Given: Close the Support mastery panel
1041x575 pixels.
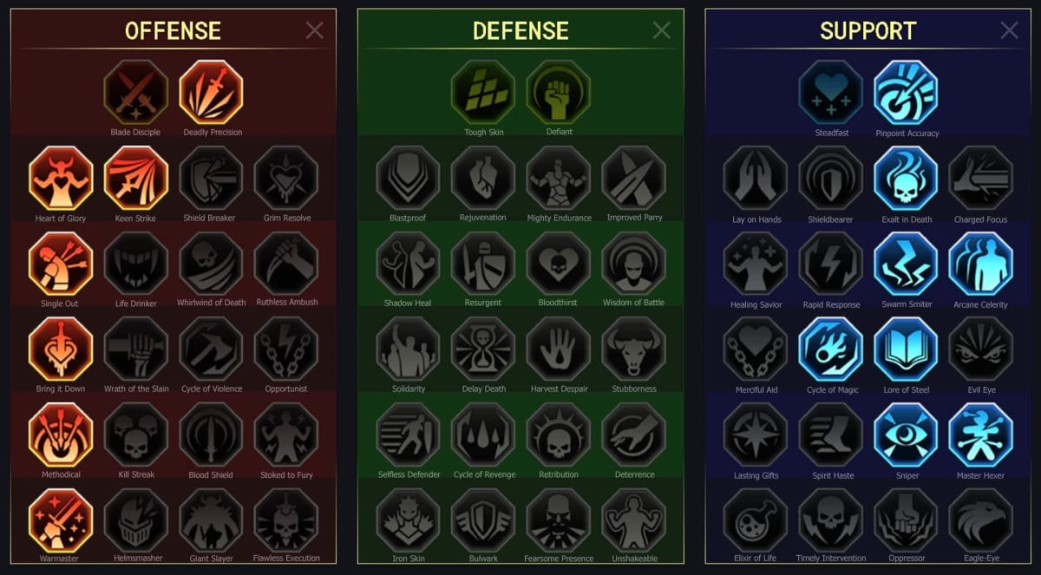Looking at the screenshot, I should tap(1010, 30).
